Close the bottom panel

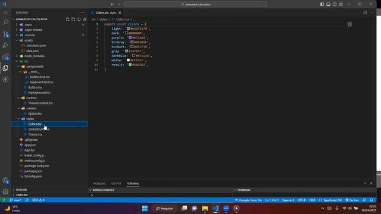tap(371, 184)
